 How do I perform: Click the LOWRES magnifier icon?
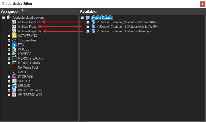tap(14, 54)
